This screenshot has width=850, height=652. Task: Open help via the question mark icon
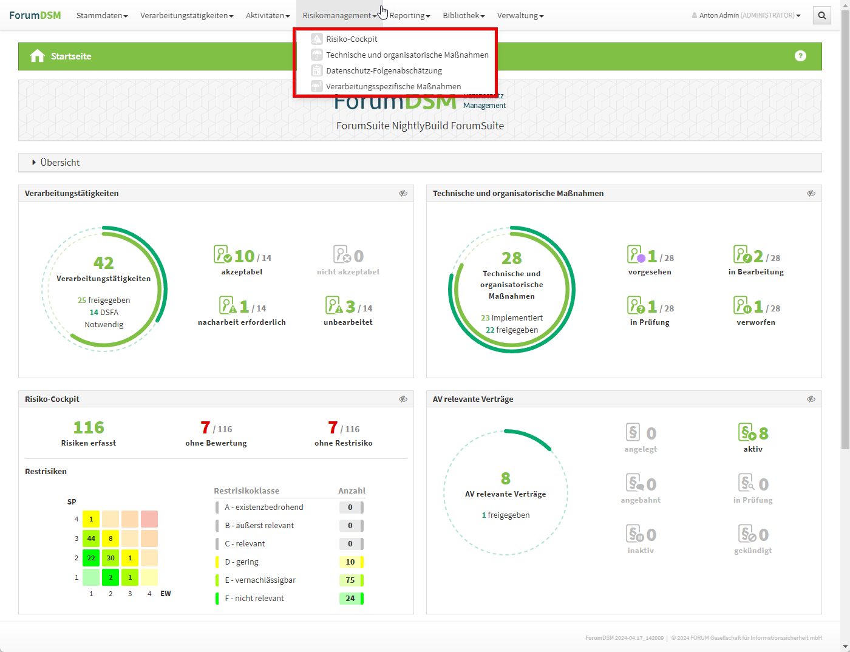coord(800,56)
